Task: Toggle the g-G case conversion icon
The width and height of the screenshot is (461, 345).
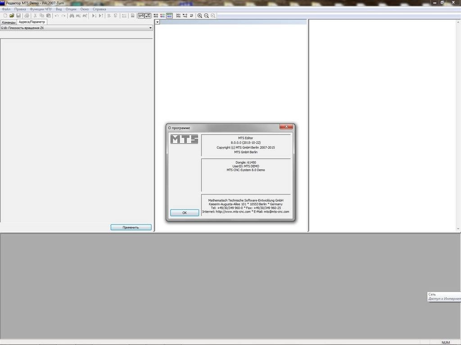Action: point(141,16)
